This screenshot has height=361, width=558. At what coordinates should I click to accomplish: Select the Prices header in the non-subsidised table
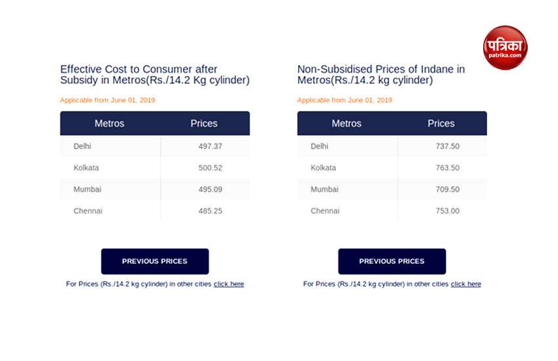(x=441, y=123)
